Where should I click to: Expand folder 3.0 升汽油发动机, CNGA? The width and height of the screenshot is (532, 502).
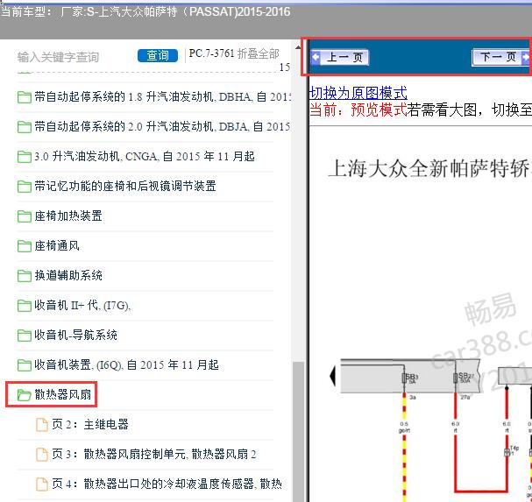[x=145, y=156]
